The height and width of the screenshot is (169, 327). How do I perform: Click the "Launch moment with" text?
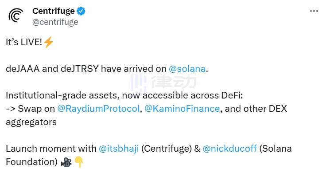(51, 149)
